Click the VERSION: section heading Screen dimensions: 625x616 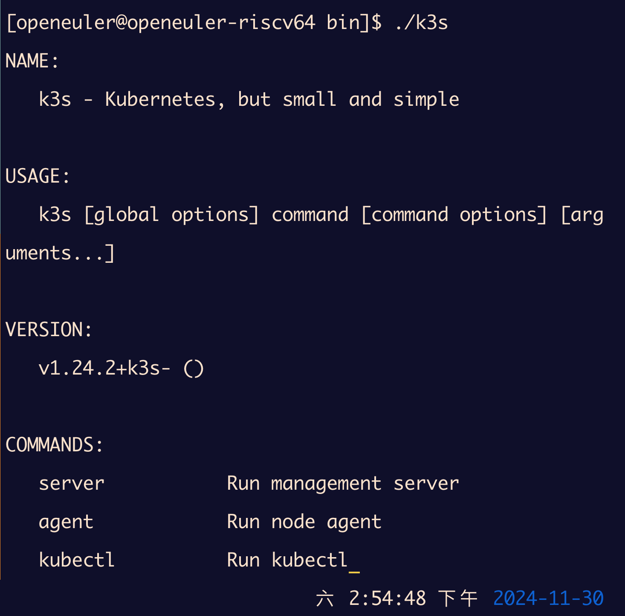click(49, 330)
